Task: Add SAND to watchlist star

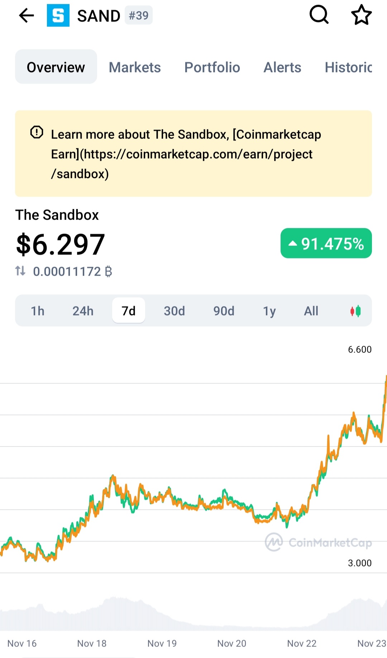Action: pos(361,15)
